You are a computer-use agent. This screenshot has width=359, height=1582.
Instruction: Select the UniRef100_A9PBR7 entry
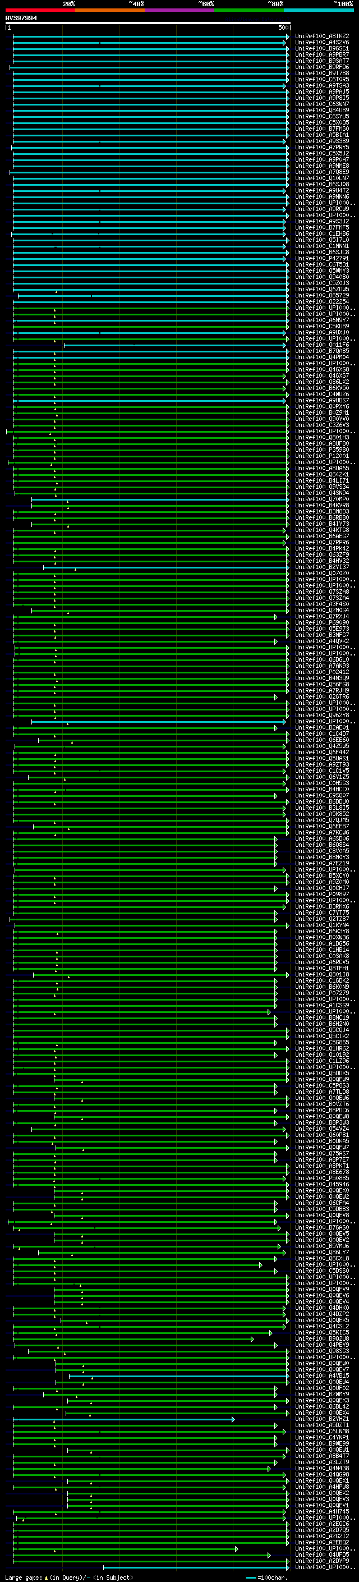[322, 54]
